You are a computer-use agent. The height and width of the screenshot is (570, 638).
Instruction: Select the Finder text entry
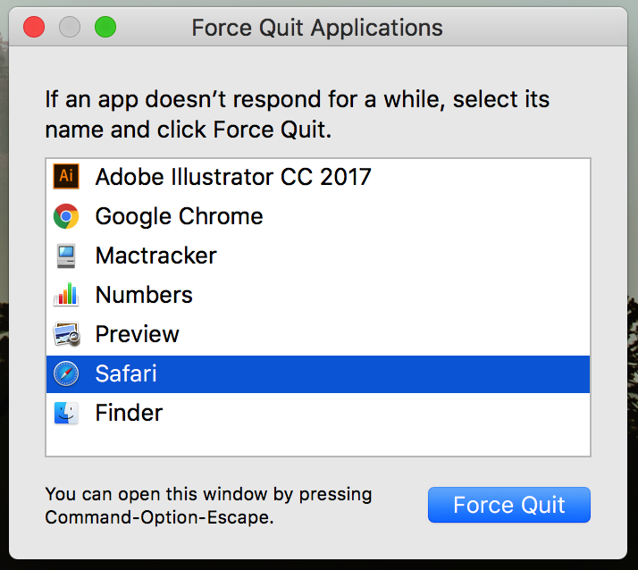pos(129,413)
